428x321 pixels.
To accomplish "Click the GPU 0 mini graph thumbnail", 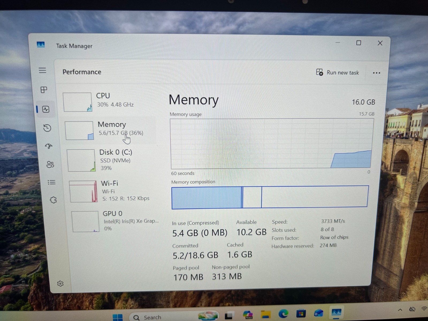I will click(x=85, y=221).
